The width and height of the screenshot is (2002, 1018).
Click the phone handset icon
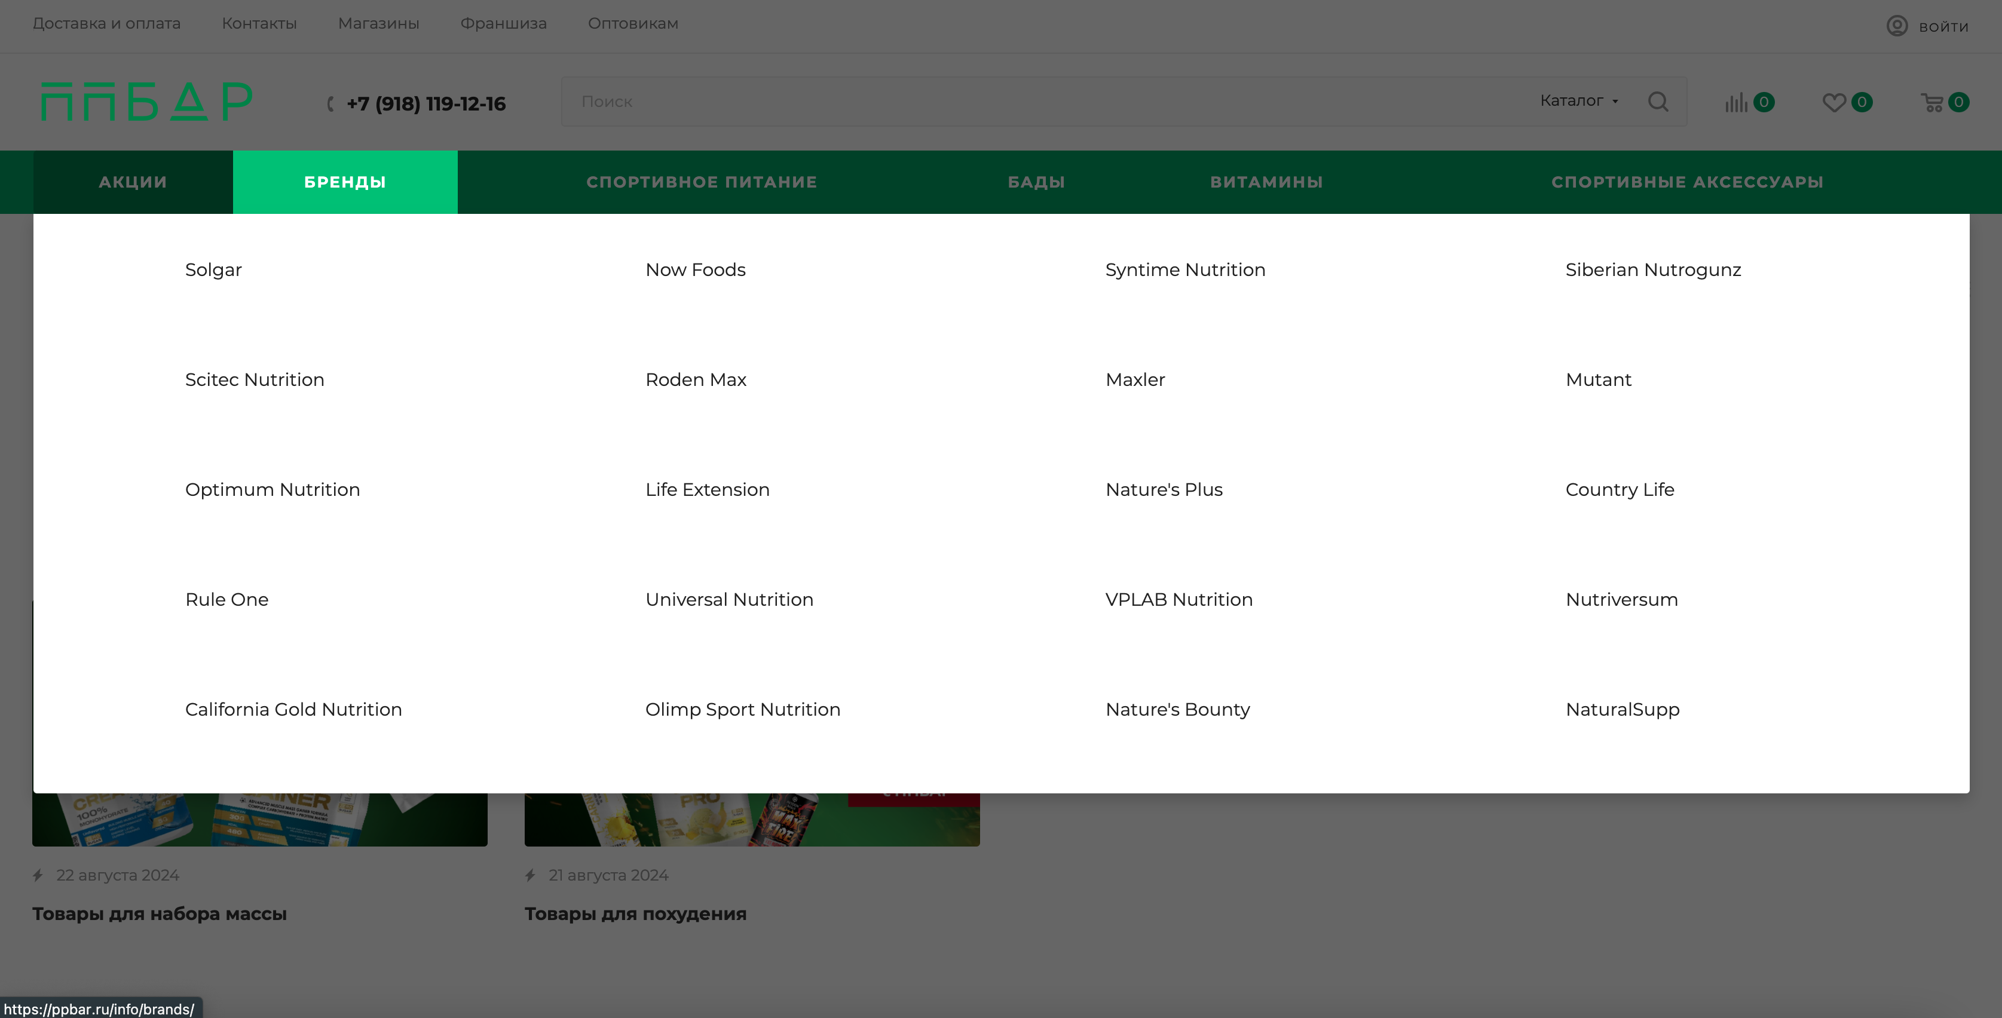[331, 103]
